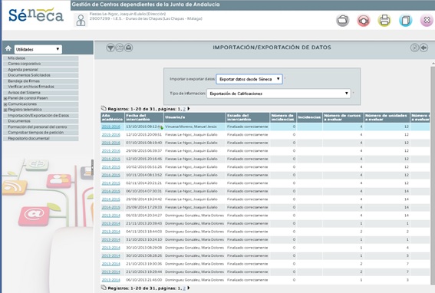Expand the Comunicaciones tree node
Screen dimensions: 435x293
coord(5,104)
